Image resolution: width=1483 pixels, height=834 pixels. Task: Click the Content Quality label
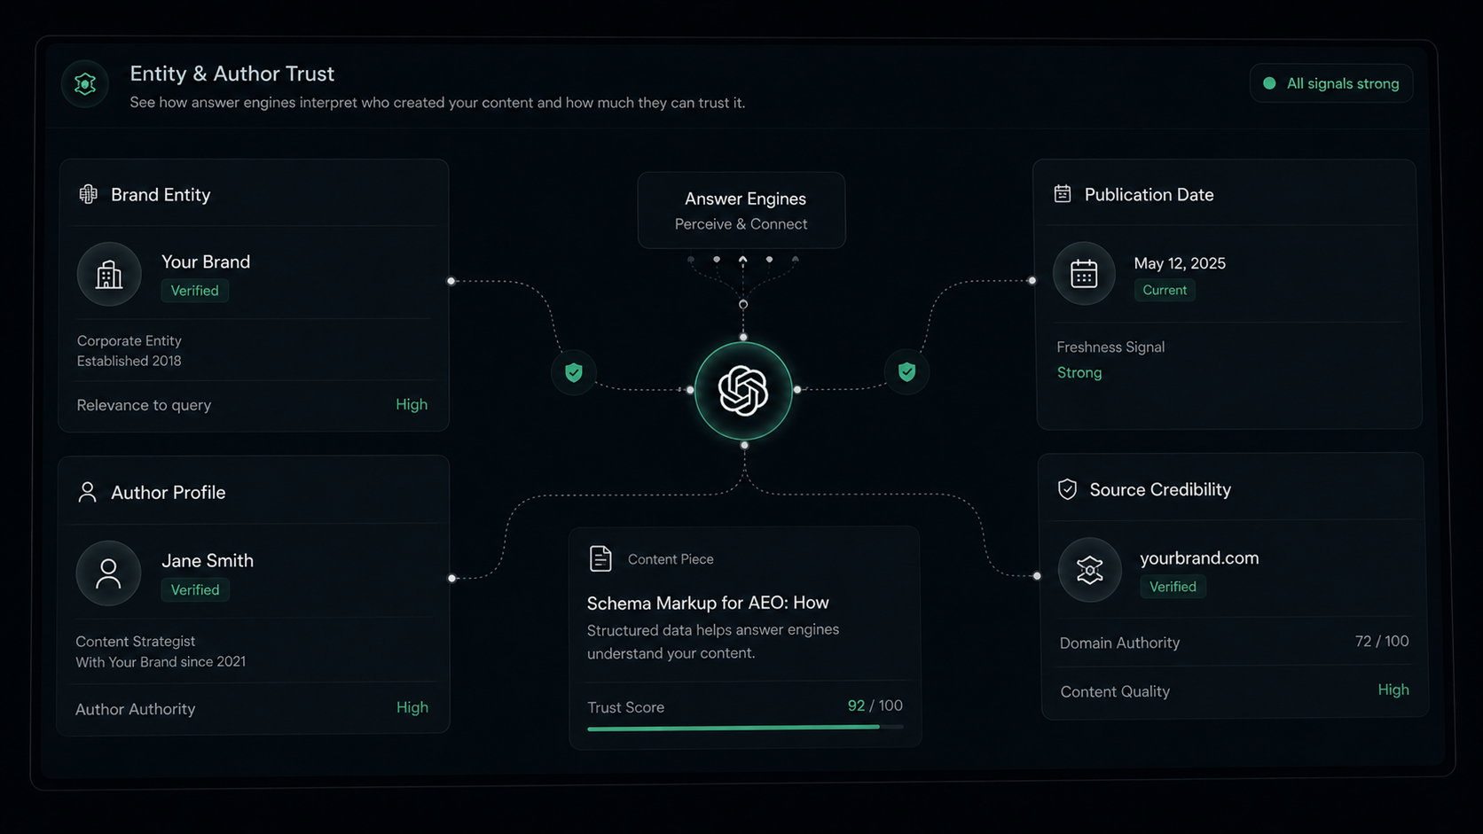tap(1115, 691)
